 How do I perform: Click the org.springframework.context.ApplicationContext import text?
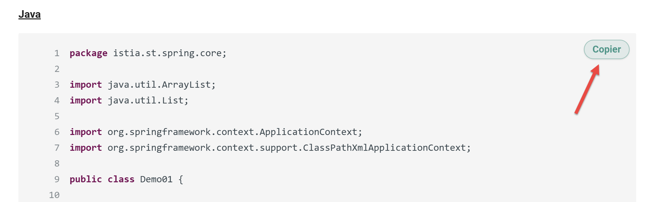tap(234, 132)
